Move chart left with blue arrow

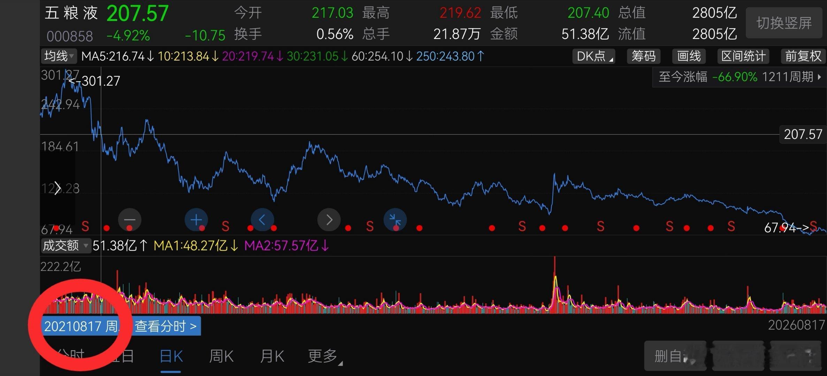[x=262, y=220]
